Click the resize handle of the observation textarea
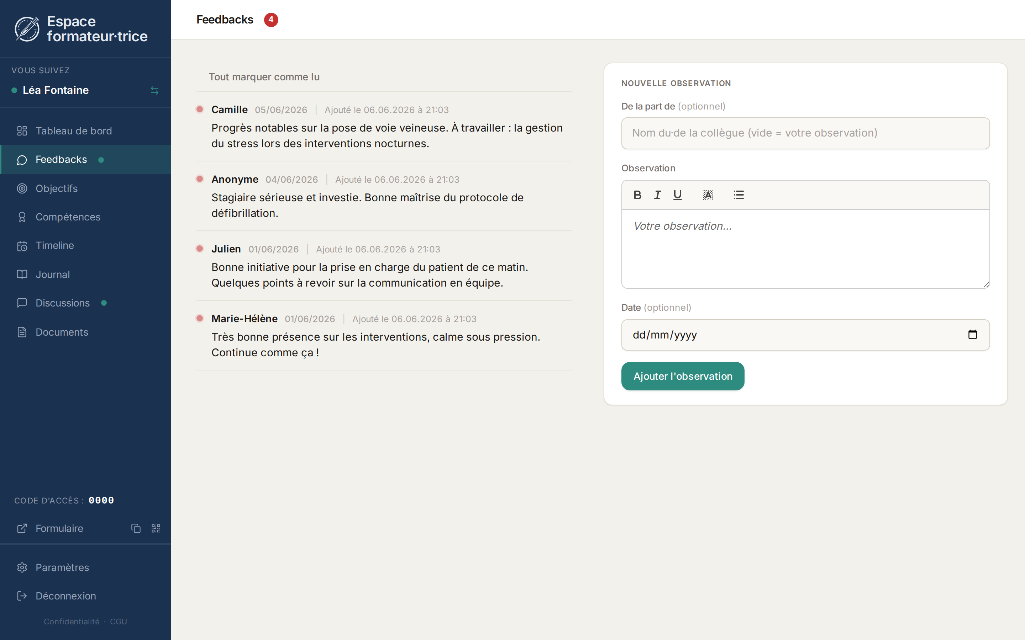Screen dimensions: 1025x640 coord(986,285)
